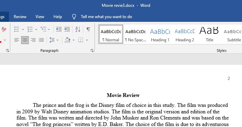Apply multilevel list formatting
The image size is (242, 127).
(x=43, y=29)
